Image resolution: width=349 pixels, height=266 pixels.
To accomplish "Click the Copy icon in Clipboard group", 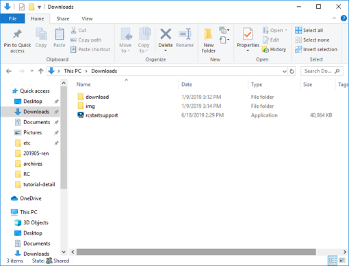I will click(x=41, y=34).
